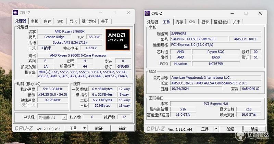Click the CPU-Z icon in left window title

click(15, 13)
